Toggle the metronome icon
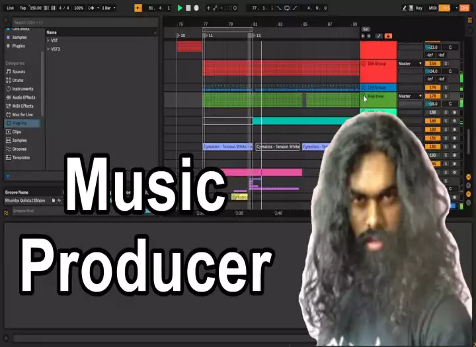 (91, 8)
